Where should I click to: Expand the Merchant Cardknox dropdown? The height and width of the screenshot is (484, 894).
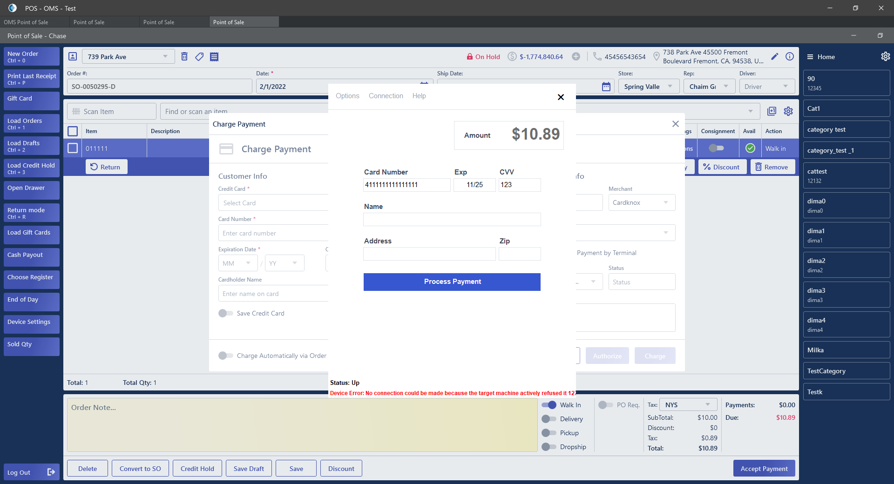coord(642,202)
